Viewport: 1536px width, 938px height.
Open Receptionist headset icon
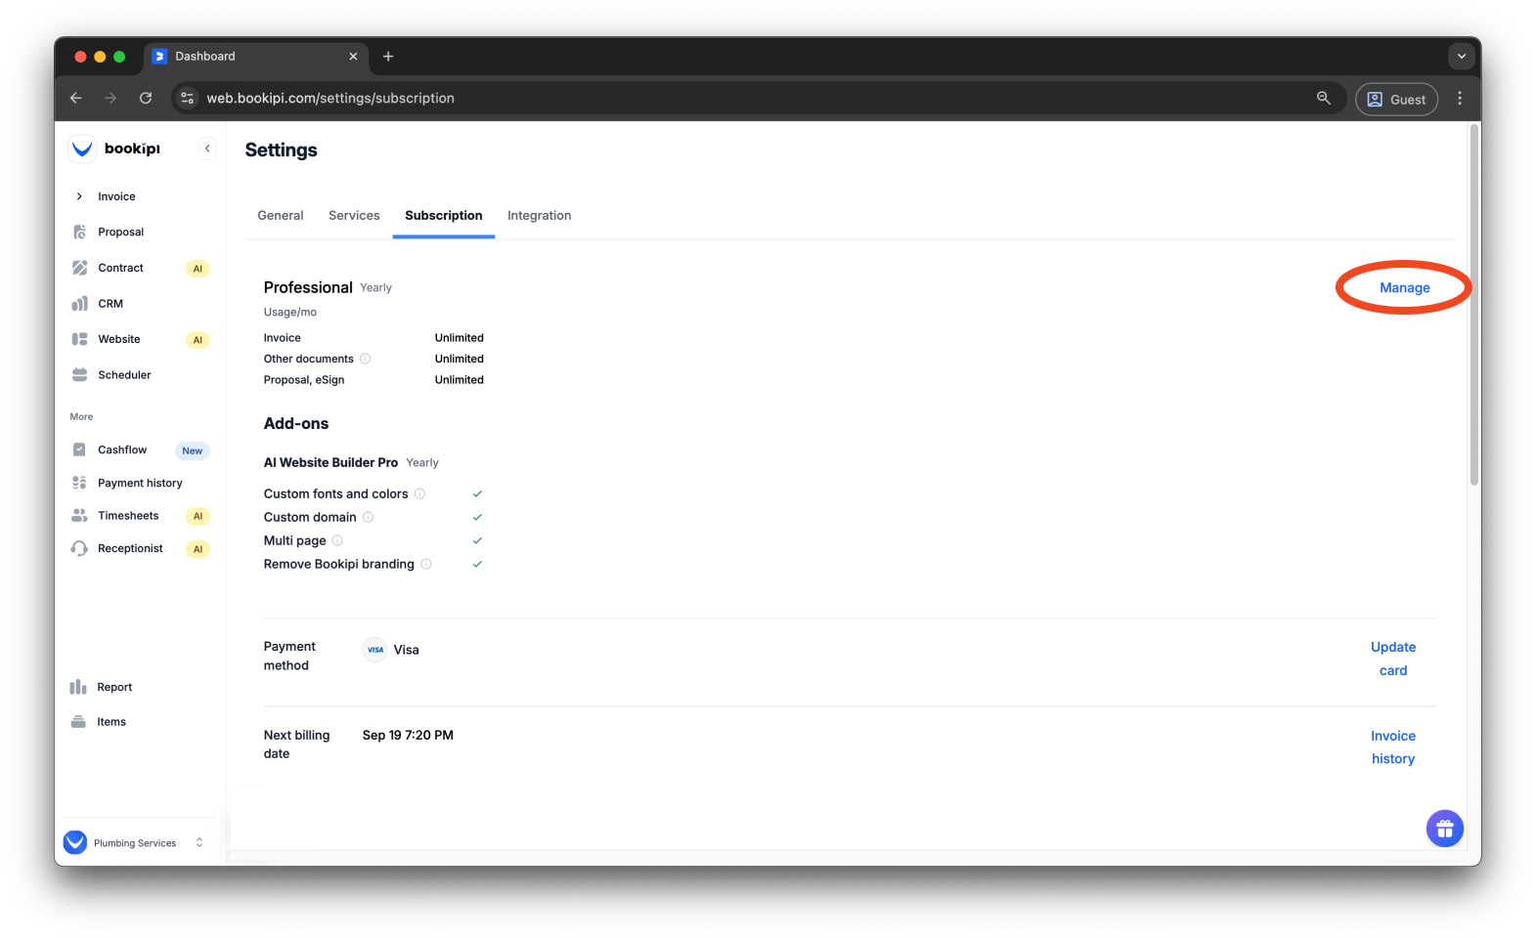coord(79,548)
